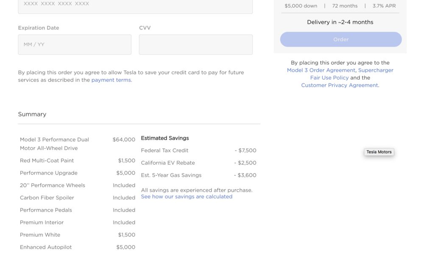424x254 pixels.
Task: Click the Tesla Motors tooltip label
Action: (379, 152)
